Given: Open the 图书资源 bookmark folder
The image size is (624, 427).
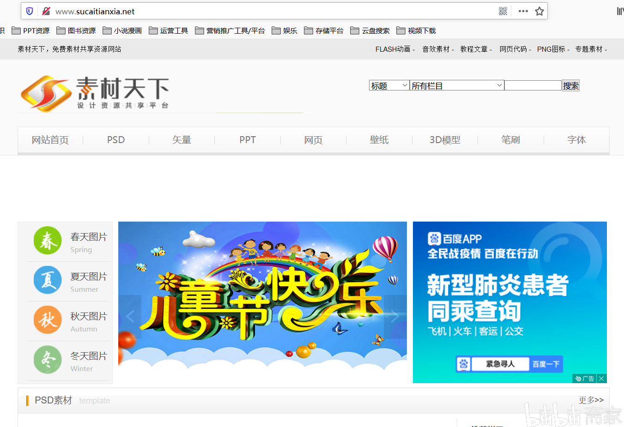Looking at the screenshot, I should coord(76,30).
